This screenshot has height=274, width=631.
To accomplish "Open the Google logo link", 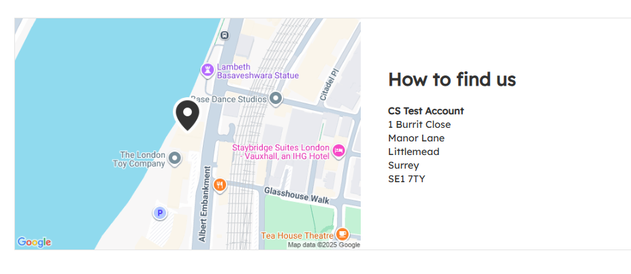I will (34, 242).
